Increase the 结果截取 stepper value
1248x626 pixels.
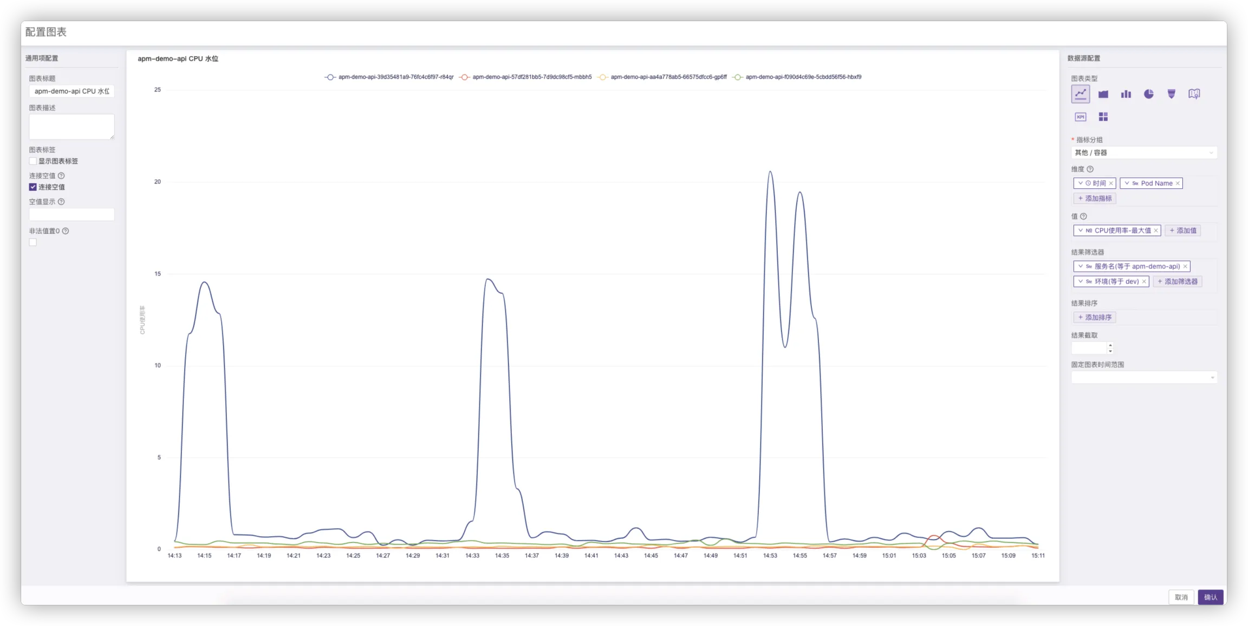[x=1110, y=345]
